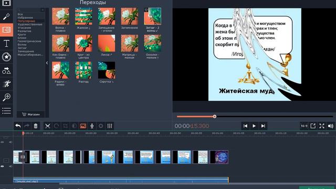Select the Круги category
336x189 pixels.
point(22,35)
